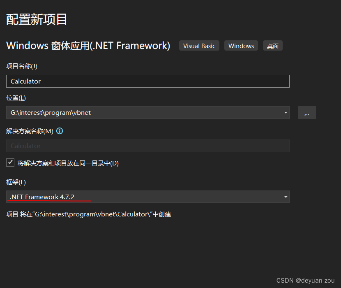Click the Calculator project name field
This screenshot has width=341, height=288.
coord(148,81)
